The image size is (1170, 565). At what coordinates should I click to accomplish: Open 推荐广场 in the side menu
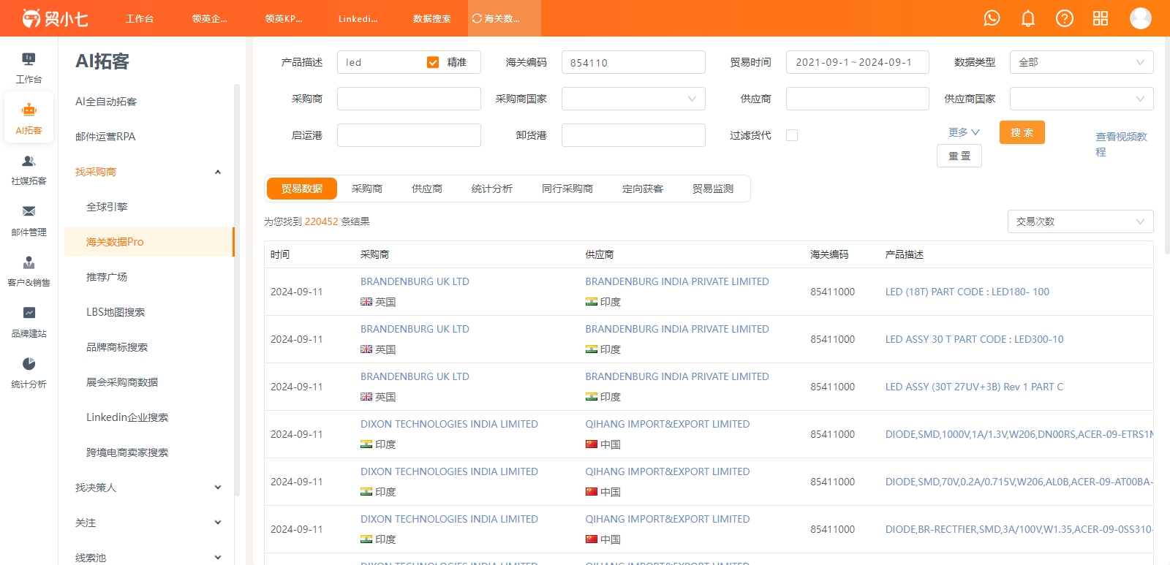(x=107, y=277)
